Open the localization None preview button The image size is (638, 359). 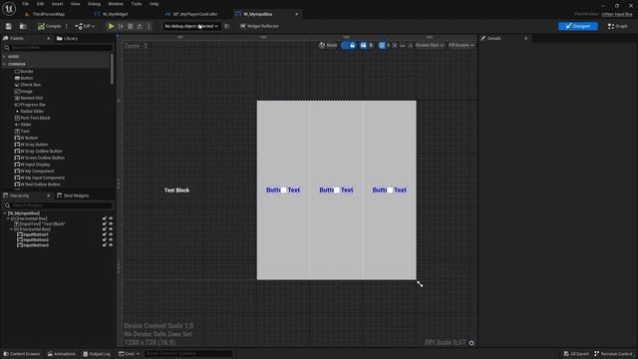pos(328,45)
